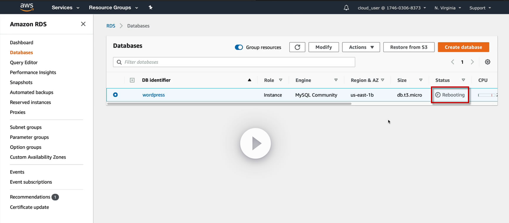Select Databases in the sidebar
The width and height of the screenshot is (509, 223).
pyautogui.click(x=21, y=53)
